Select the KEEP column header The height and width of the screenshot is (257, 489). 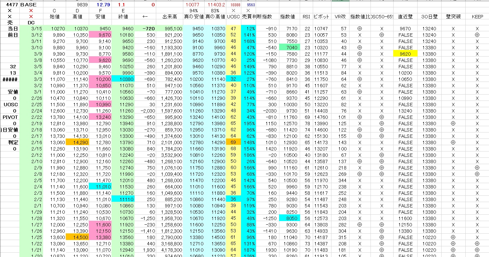pos(477,16)
